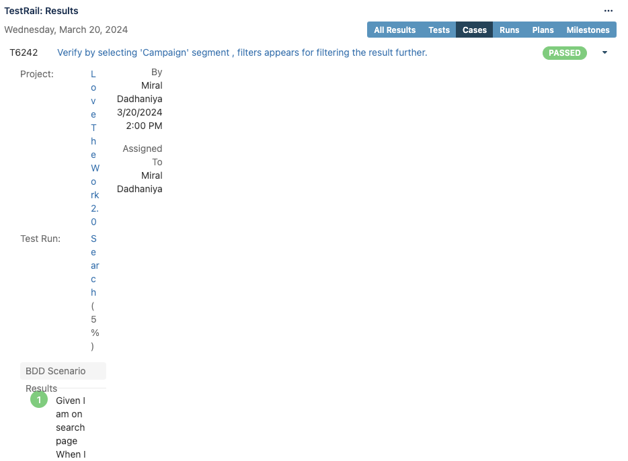
Task: Click the TestRail: Results gadget title
Action: click(41, 11)
